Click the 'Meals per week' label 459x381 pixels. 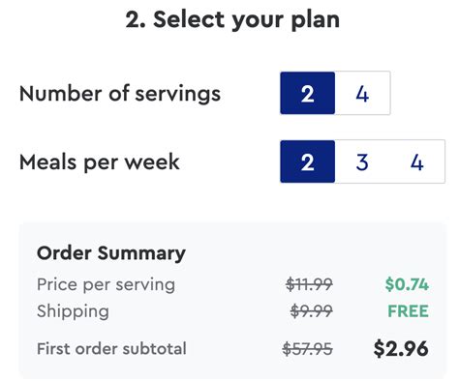(x=100, y=162)
